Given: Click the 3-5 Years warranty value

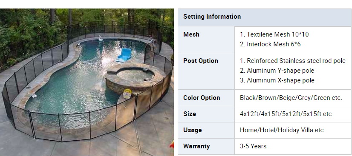Looking at the screenshot, I should tap(253, 146).
